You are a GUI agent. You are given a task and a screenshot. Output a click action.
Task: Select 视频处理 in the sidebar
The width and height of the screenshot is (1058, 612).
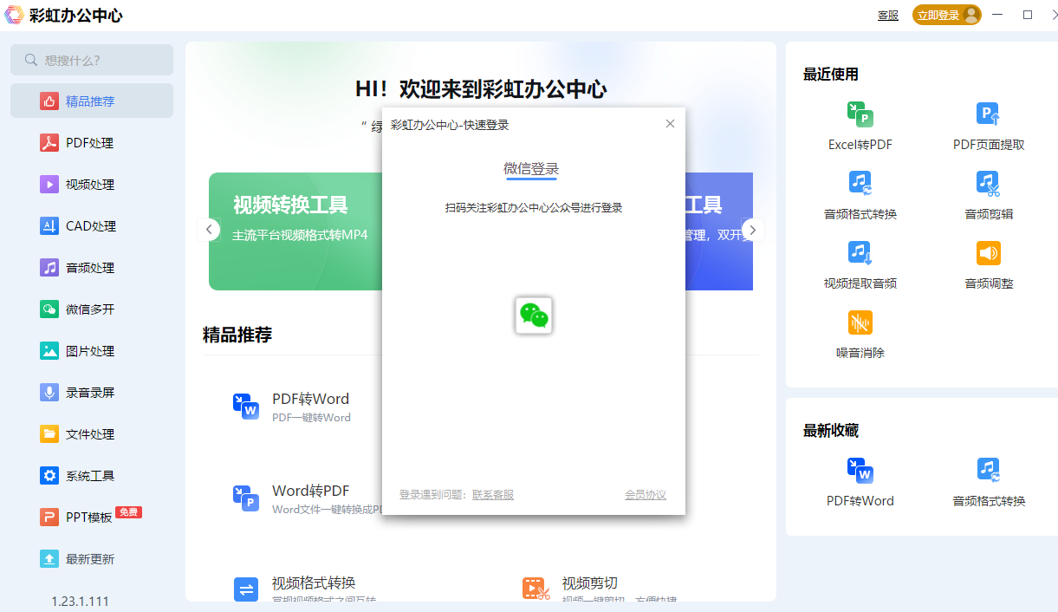[91, 184]
